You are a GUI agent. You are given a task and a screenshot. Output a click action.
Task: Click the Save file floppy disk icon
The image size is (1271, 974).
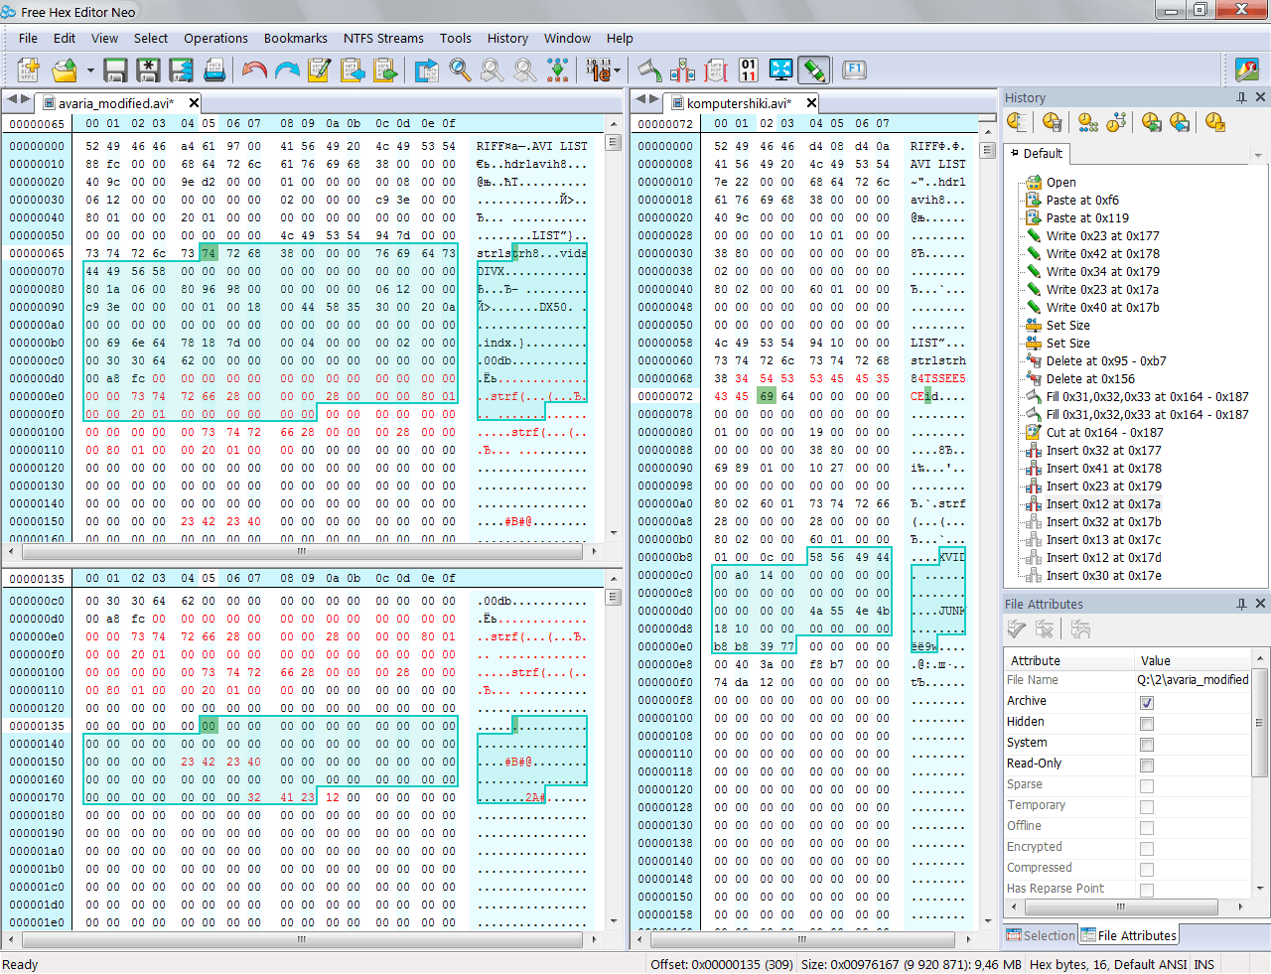115,70
